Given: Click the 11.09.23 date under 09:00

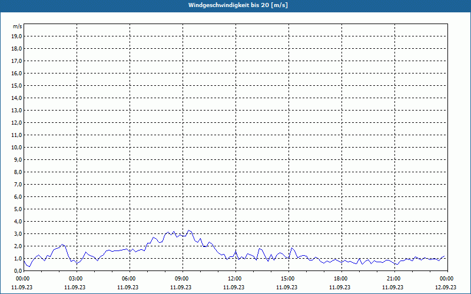Looking at the screenshot, I should click(x=181, y=287).
